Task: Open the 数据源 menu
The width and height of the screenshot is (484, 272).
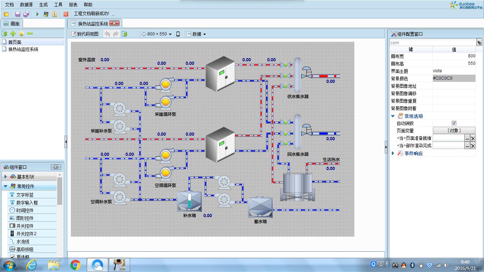Action: 26,5
